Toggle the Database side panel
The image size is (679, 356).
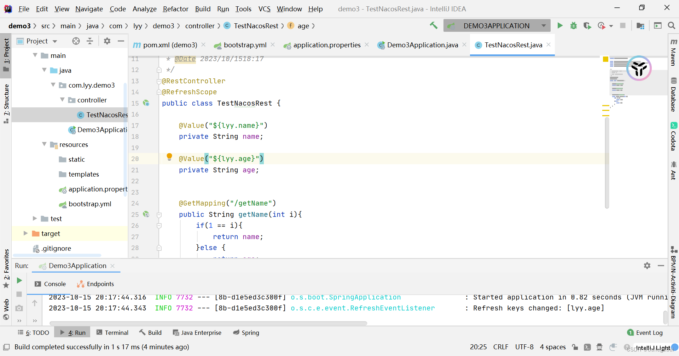pyautogui.click(x=673, y=94)
